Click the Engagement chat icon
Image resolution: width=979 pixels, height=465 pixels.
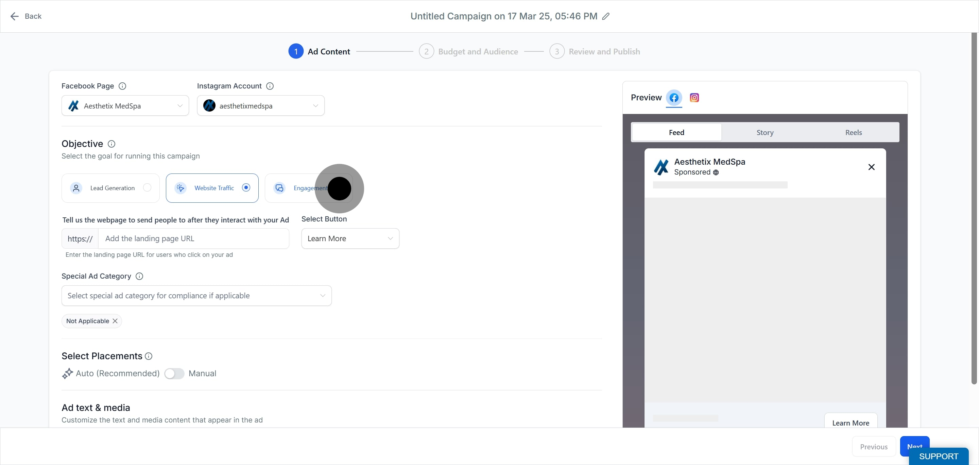point(279,188)
